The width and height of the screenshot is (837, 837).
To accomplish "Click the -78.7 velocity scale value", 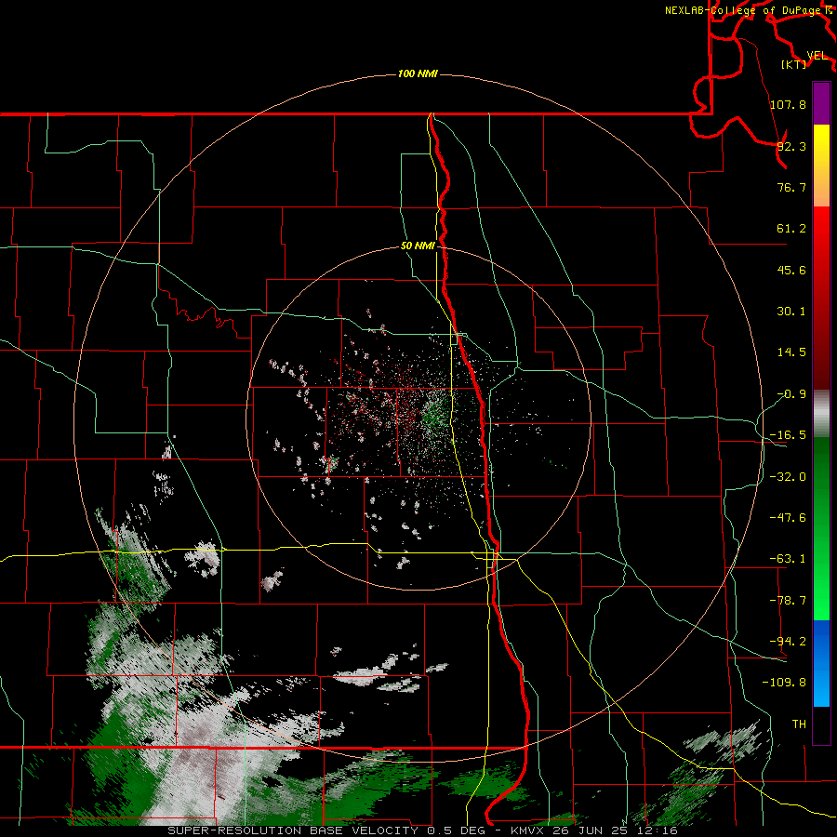I will (788, 601).
